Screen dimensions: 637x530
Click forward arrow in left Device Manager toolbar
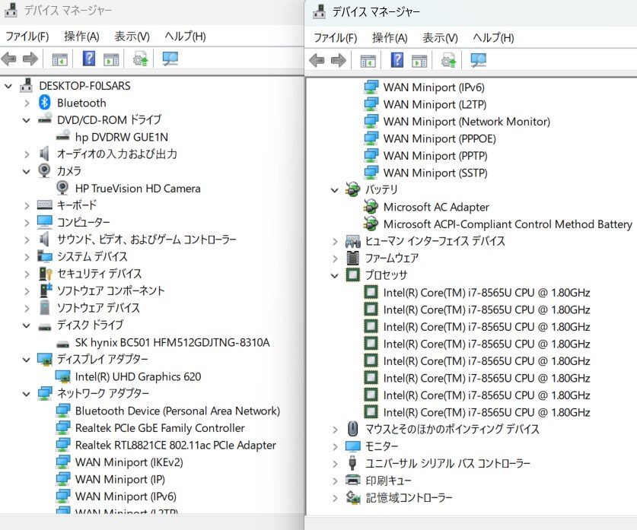[30, 59]
